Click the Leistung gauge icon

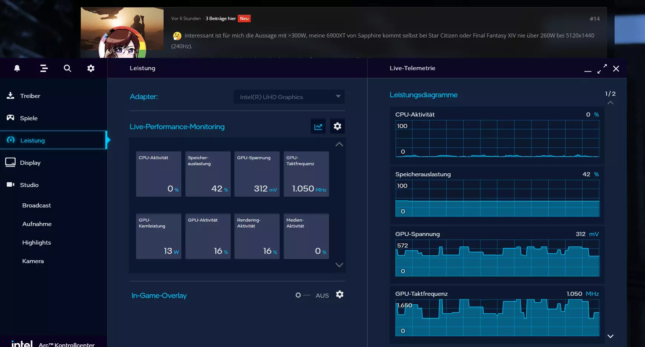11,140
